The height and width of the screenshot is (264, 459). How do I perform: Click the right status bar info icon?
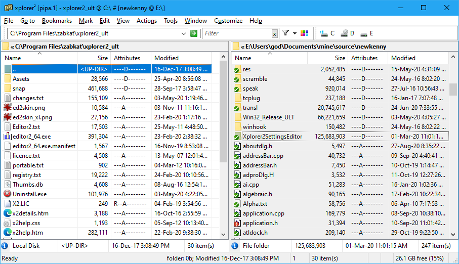click(235, 246)
